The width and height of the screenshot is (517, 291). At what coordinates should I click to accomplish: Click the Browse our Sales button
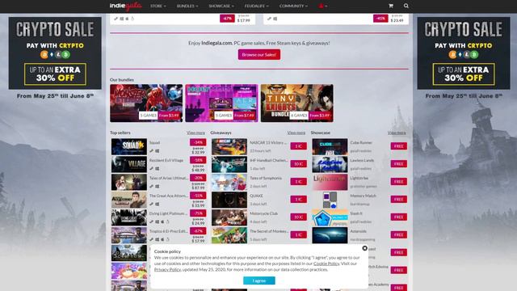pos(259,54)
